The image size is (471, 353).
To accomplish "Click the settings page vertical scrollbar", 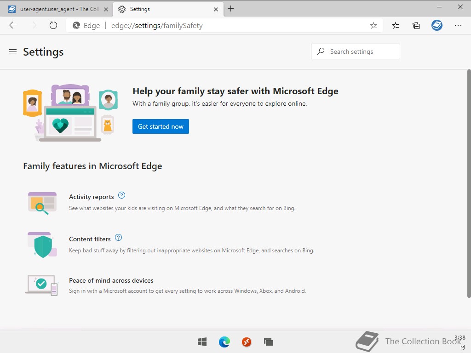I will (x=469, y=184).
